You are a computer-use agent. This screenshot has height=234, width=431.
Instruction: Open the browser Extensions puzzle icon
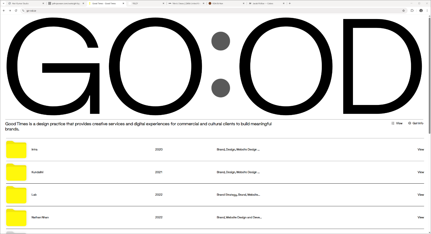pyautogui.click(x=412, y=11)
